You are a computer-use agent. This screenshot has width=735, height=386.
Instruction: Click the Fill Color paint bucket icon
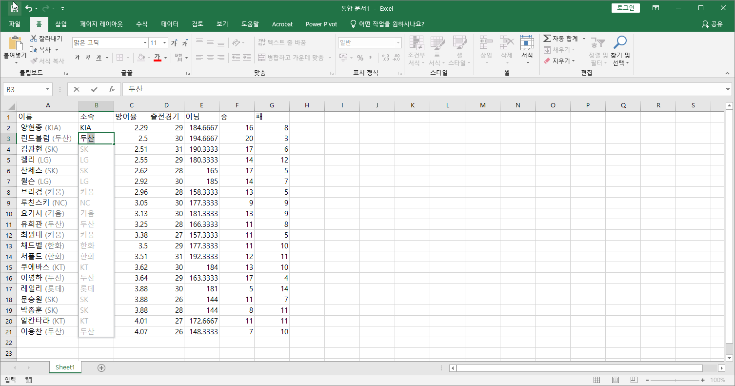[x=141, y=58]
